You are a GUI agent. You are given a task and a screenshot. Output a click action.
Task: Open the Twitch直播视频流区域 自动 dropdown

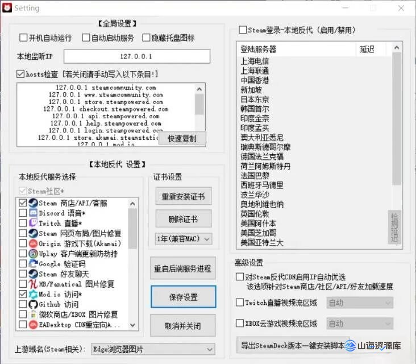point(360,303)
